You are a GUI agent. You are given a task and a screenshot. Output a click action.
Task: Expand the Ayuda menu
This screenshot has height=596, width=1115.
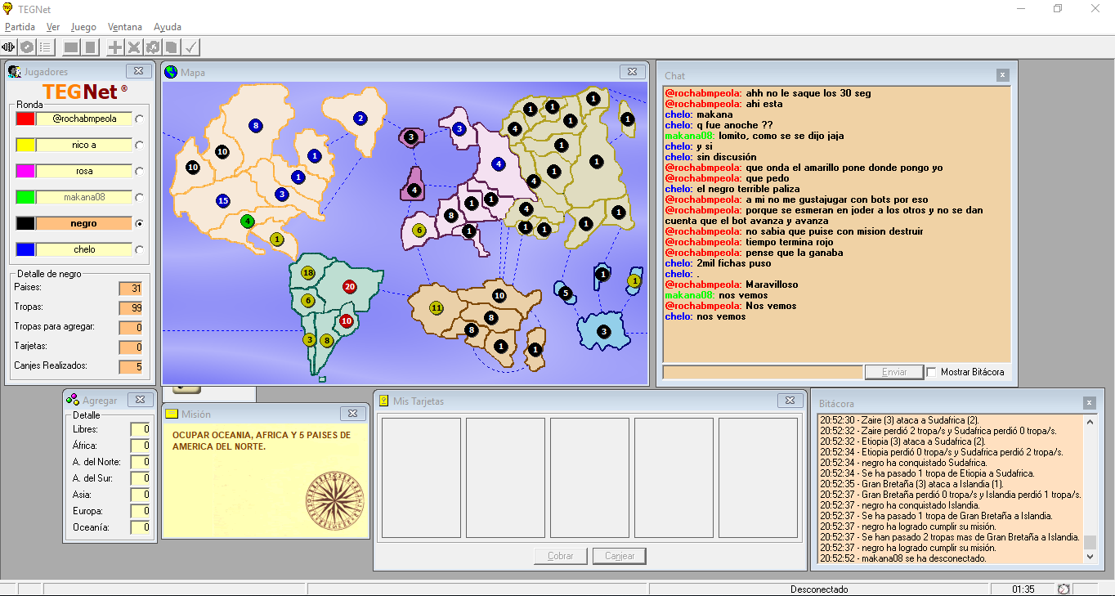click(x=168, y=27)
